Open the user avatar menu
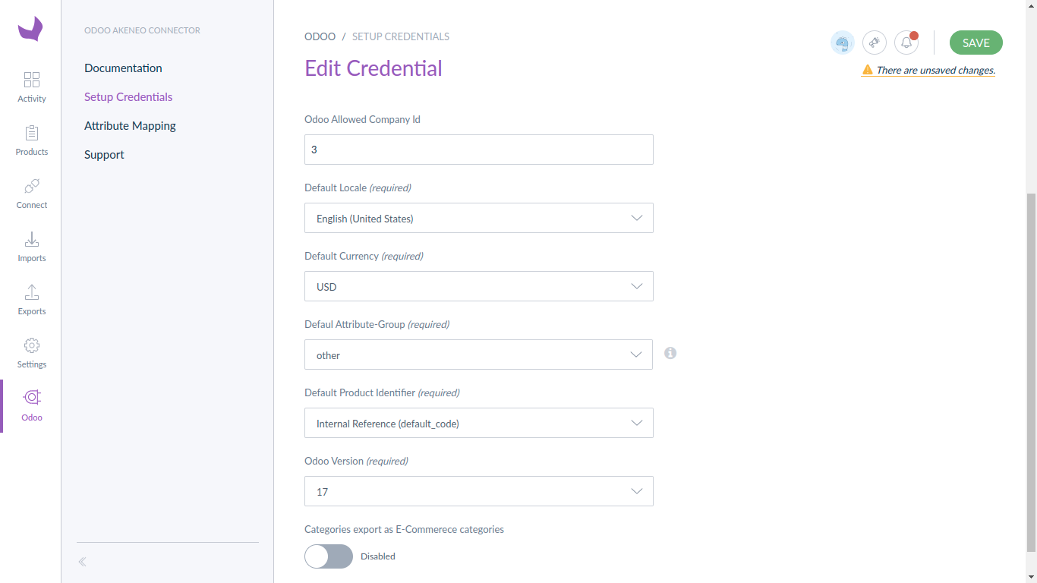 (x=842, y=43)
